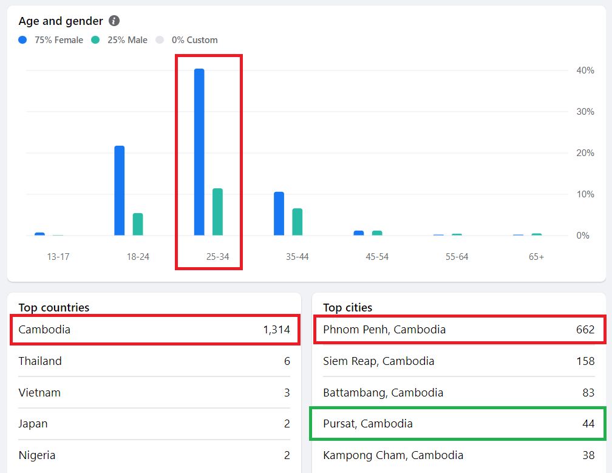Viewport: 612px width, 473px height.
Task: Select the female bar for 45-54
Action: [x=359, y=233]
